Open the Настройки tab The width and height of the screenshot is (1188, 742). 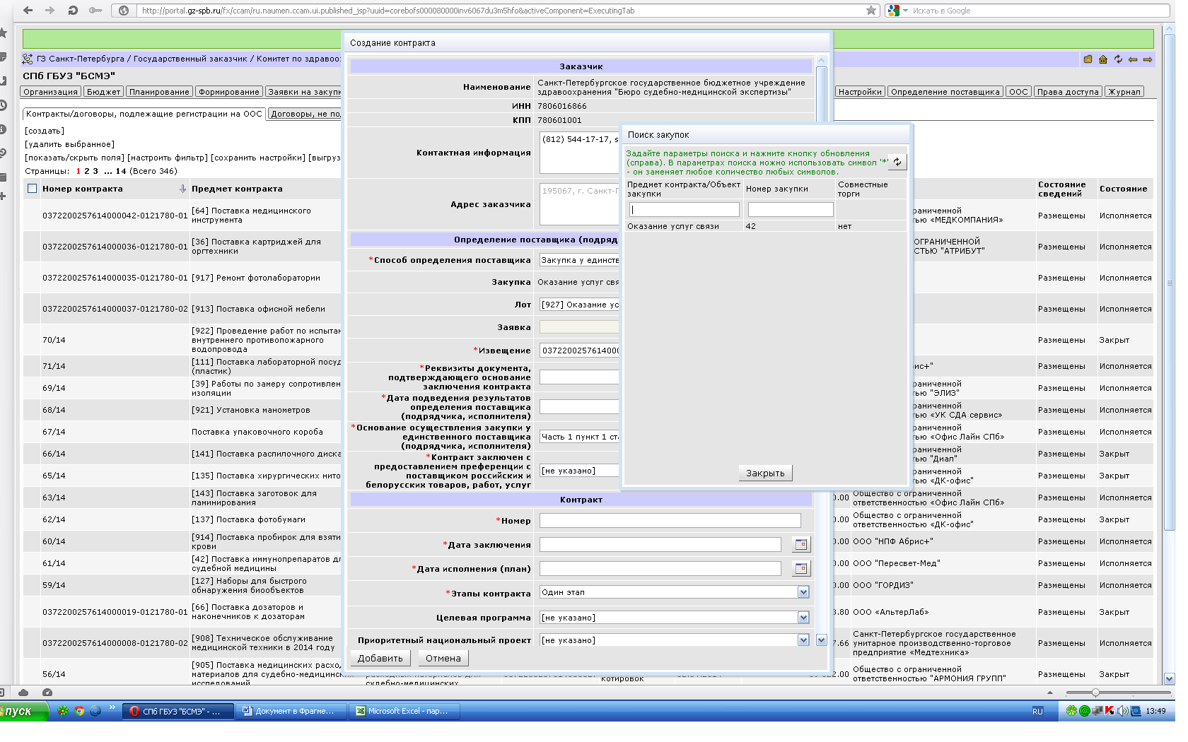coord(860,92)
